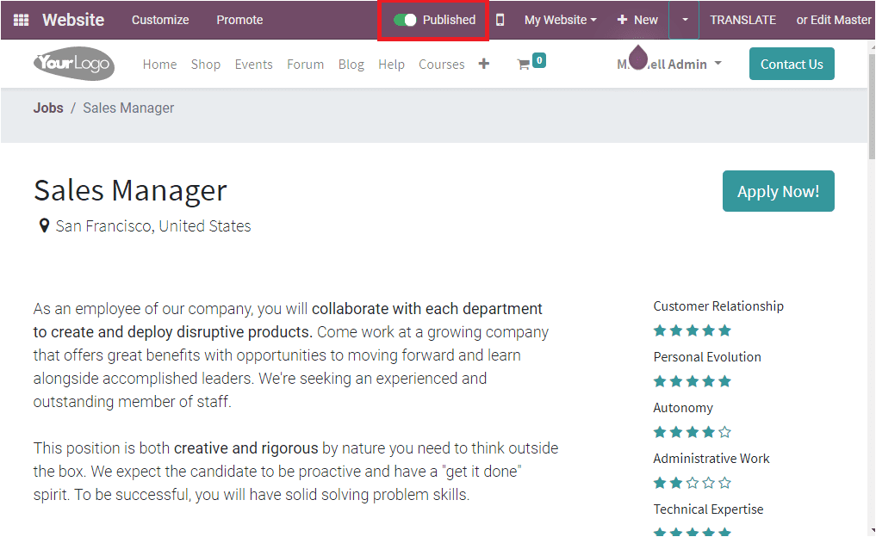Screen dimensions: 876x537
Task: Click the third star under Administrative Work
Action: (x=693, y=483)
